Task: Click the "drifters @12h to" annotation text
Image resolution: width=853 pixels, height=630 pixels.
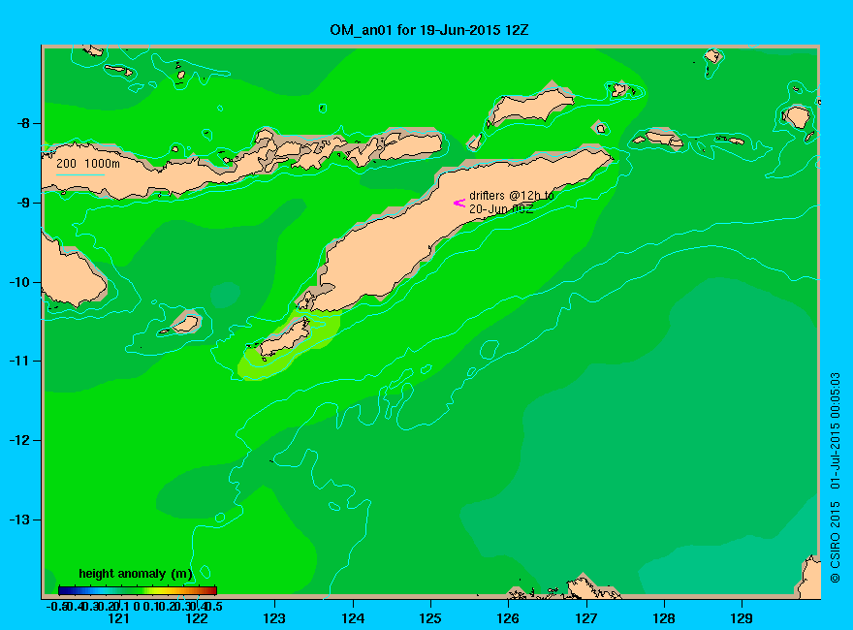Action: 512,196
